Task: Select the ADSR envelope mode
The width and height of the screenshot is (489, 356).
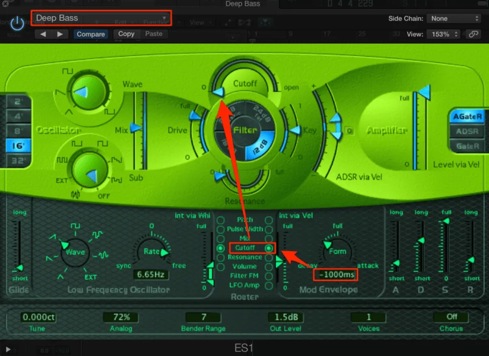Action: tap(467, 131)
